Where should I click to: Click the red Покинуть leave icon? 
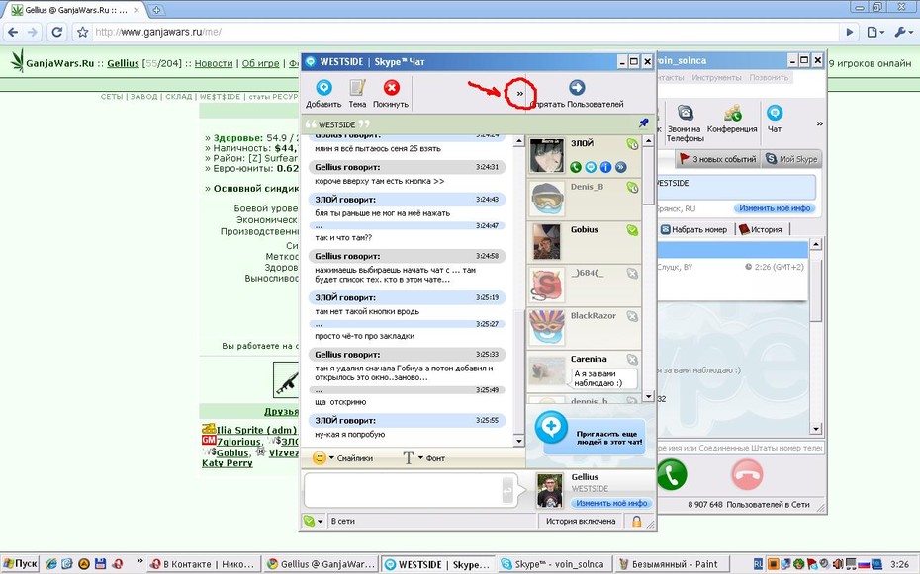point(391,88)
